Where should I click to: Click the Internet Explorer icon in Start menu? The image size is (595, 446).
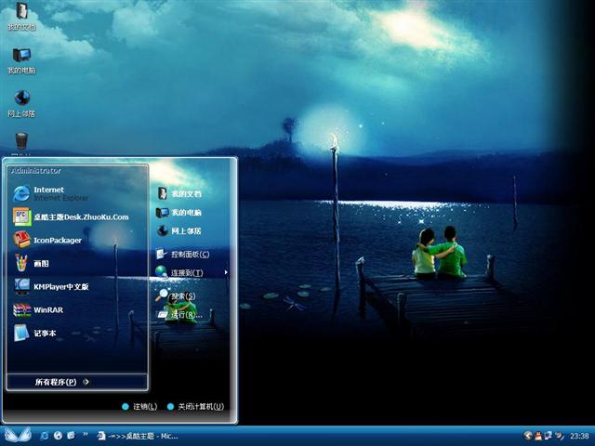point(21,193)
